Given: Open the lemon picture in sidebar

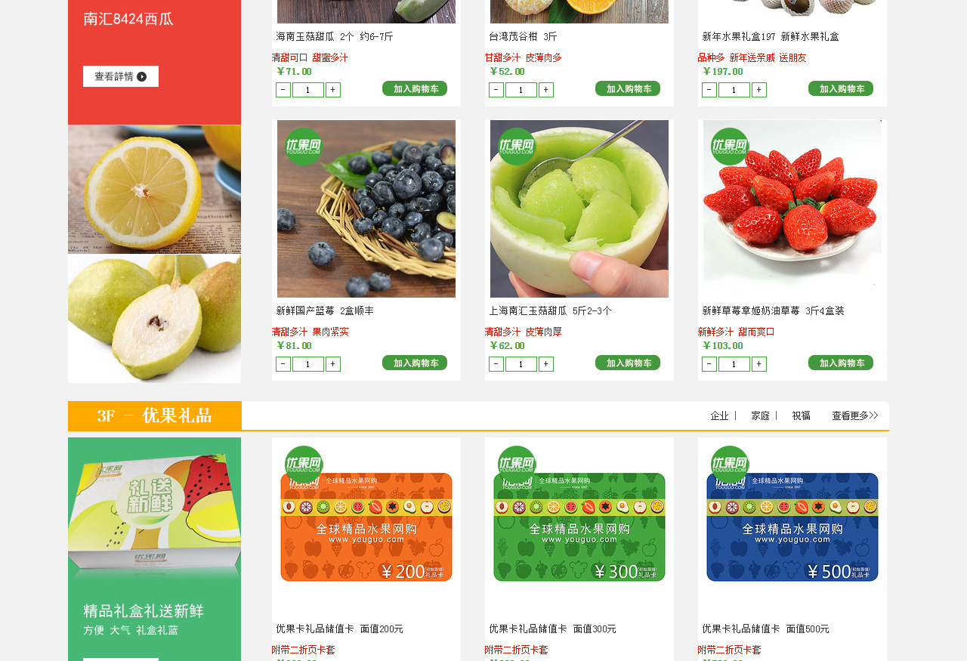Looking at the screenshot, I should point(155,190).
